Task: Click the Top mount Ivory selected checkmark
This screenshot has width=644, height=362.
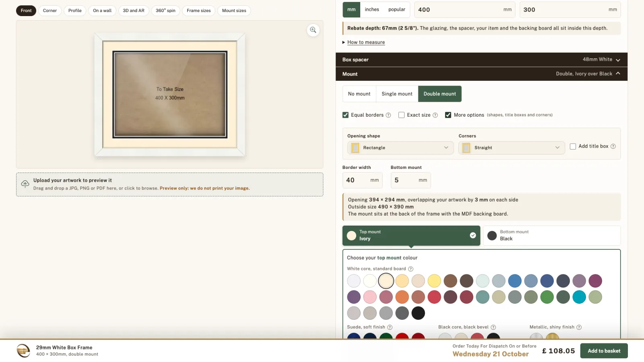Action: [473, 235]
